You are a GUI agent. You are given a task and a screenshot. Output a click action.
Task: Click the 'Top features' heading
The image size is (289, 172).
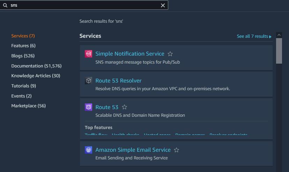(x=99, y=128)
